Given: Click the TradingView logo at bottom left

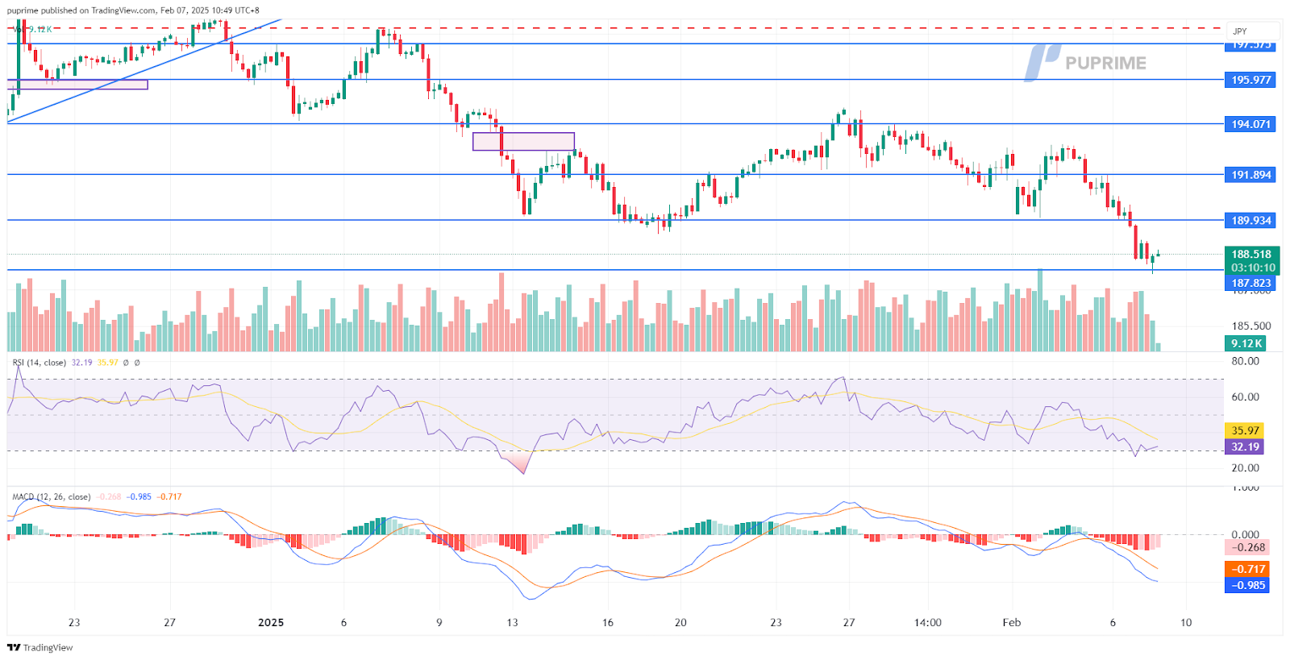Looking at the screenshot, I should (x=40, y=647).
